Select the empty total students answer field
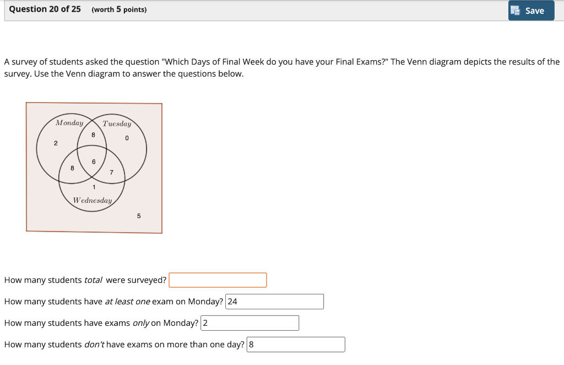 point(217,280)
